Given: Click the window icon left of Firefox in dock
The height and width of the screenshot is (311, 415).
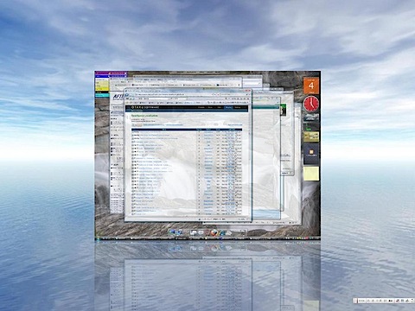Looking at the screenshot, I should click(x=194, y=232).
